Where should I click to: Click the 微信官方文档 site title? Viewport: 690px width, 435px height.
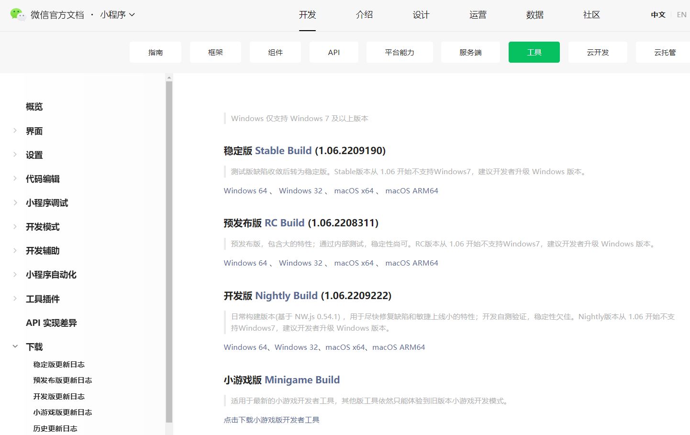point(57,15)
